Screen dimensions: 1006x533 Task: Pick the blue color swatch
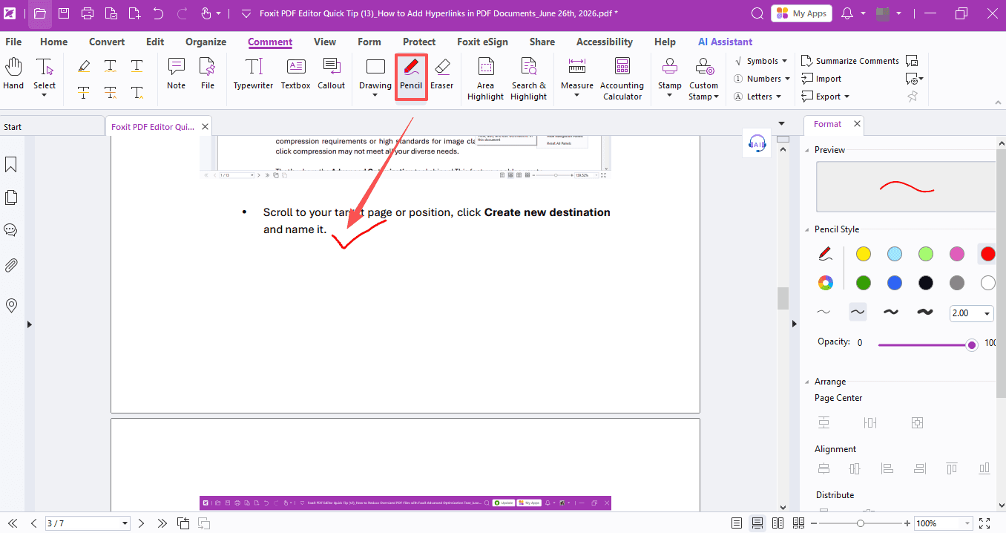[x=894, y=282]
